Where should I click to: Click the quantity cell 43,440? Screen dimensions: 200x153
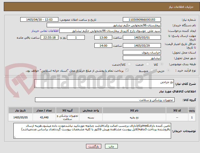[x=44, y=117]
